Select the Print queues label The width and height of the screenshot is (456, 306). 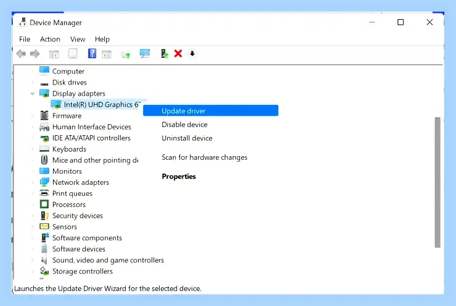72,194
